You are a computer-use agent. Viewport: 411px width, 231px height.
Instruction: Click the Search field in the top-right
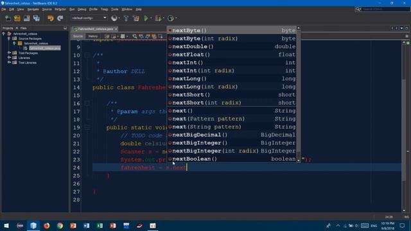(x=385, y=9)
